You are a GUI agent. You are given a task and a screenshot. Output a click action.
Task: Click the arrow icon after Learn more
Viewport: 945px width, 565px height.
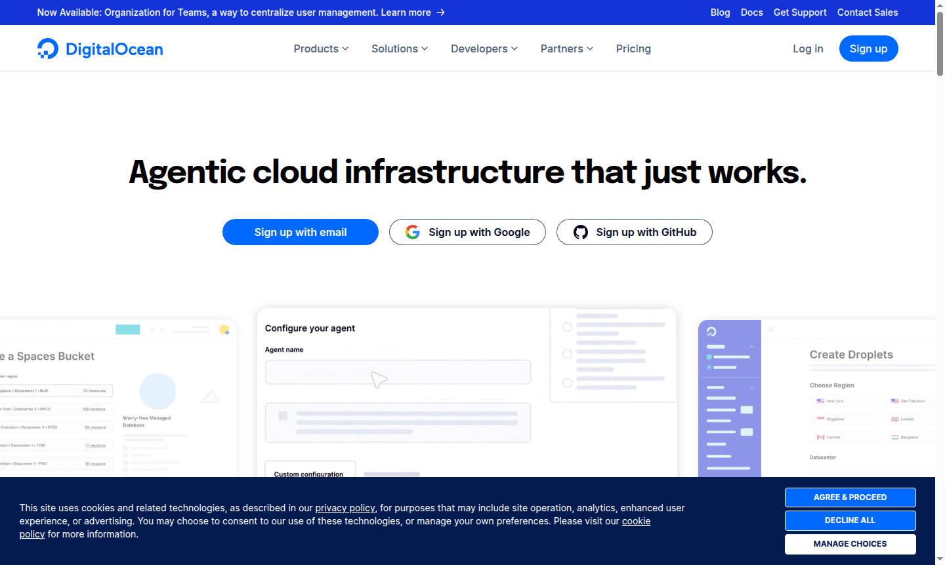[x=440, y=12]
